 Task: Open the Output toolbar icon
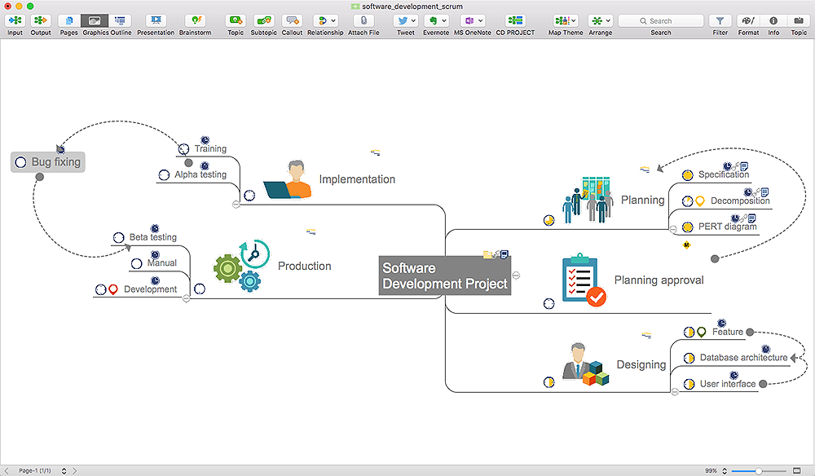[41, 21]
